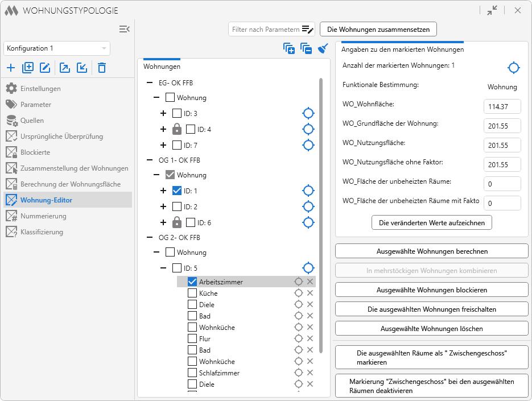The image size is (532, 401).
Task: Uncheck the ID: 1 apartment checkbox
Action: tap(177, 191)
